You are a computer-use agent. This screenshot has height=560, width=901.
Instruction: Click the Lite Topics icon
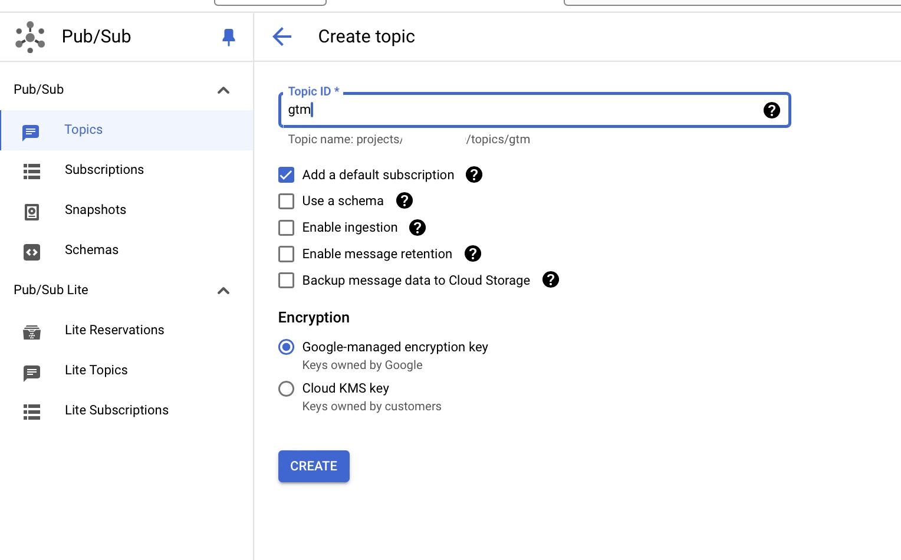tap(32, 373)
